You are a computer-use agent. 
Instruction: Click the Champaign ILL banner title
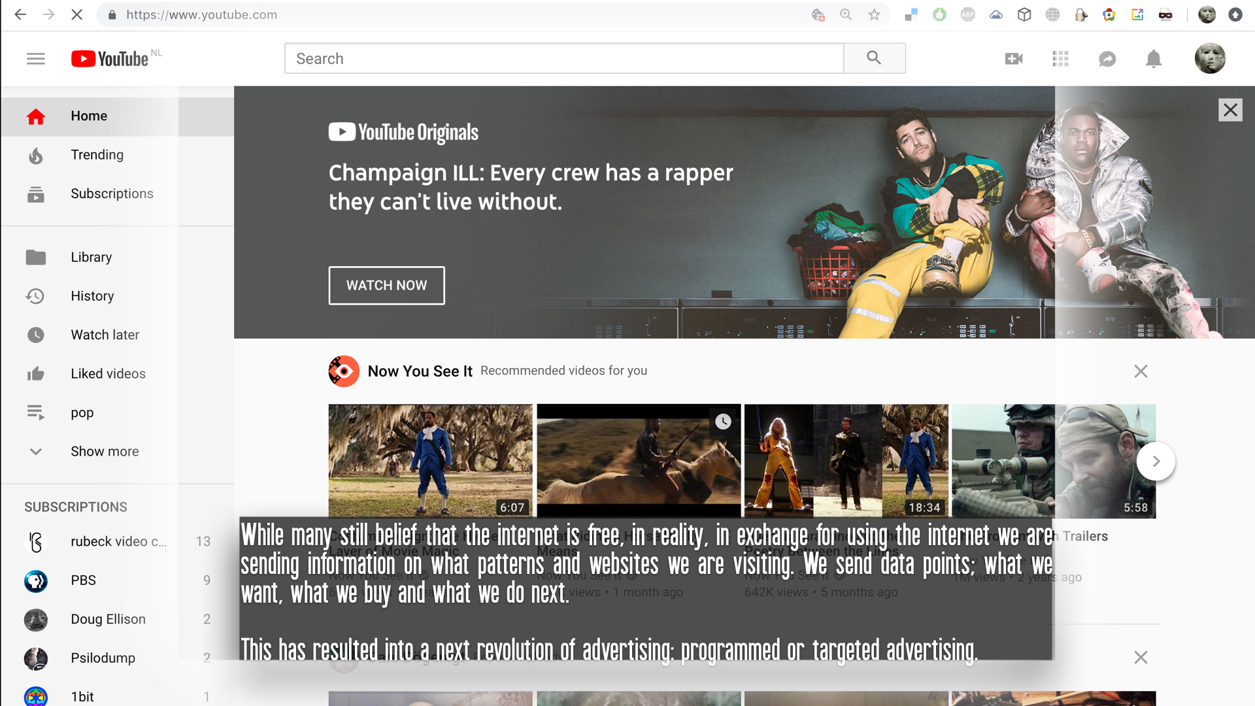coord(531,187)
